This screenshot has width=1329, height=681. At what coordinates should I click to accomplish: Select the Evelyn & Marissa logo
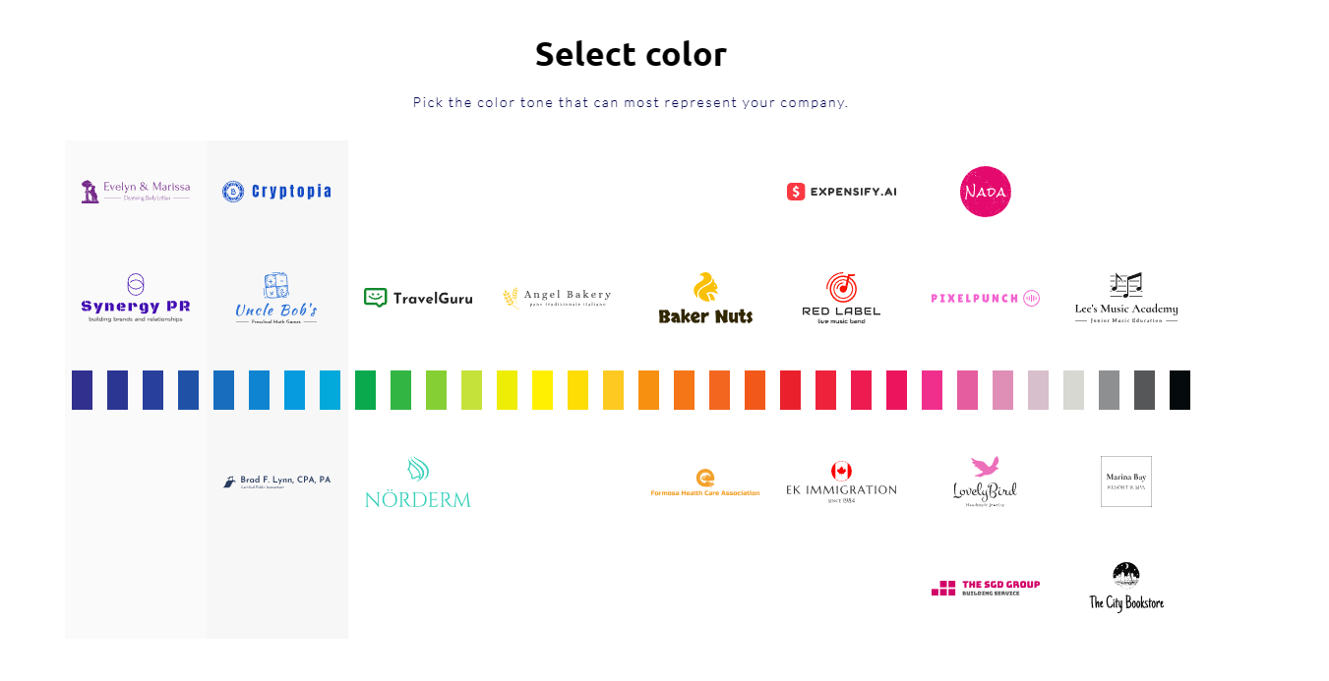[136, 192]
